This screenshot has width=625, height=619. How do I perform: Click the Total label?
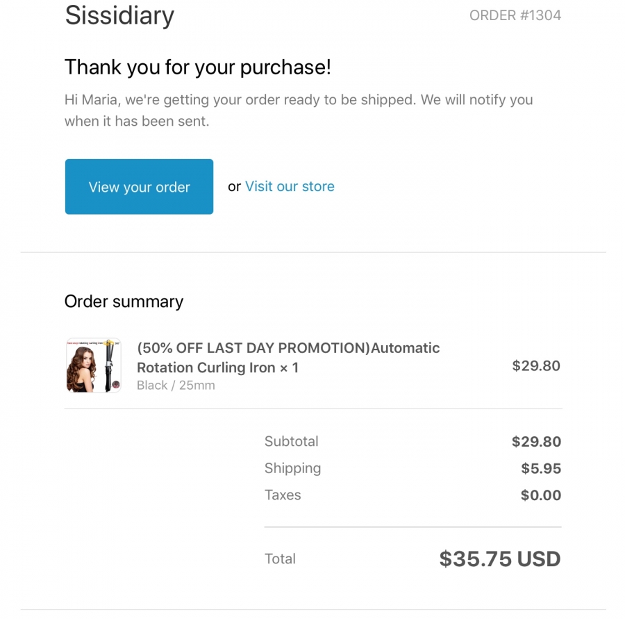(x=281, y=559)
